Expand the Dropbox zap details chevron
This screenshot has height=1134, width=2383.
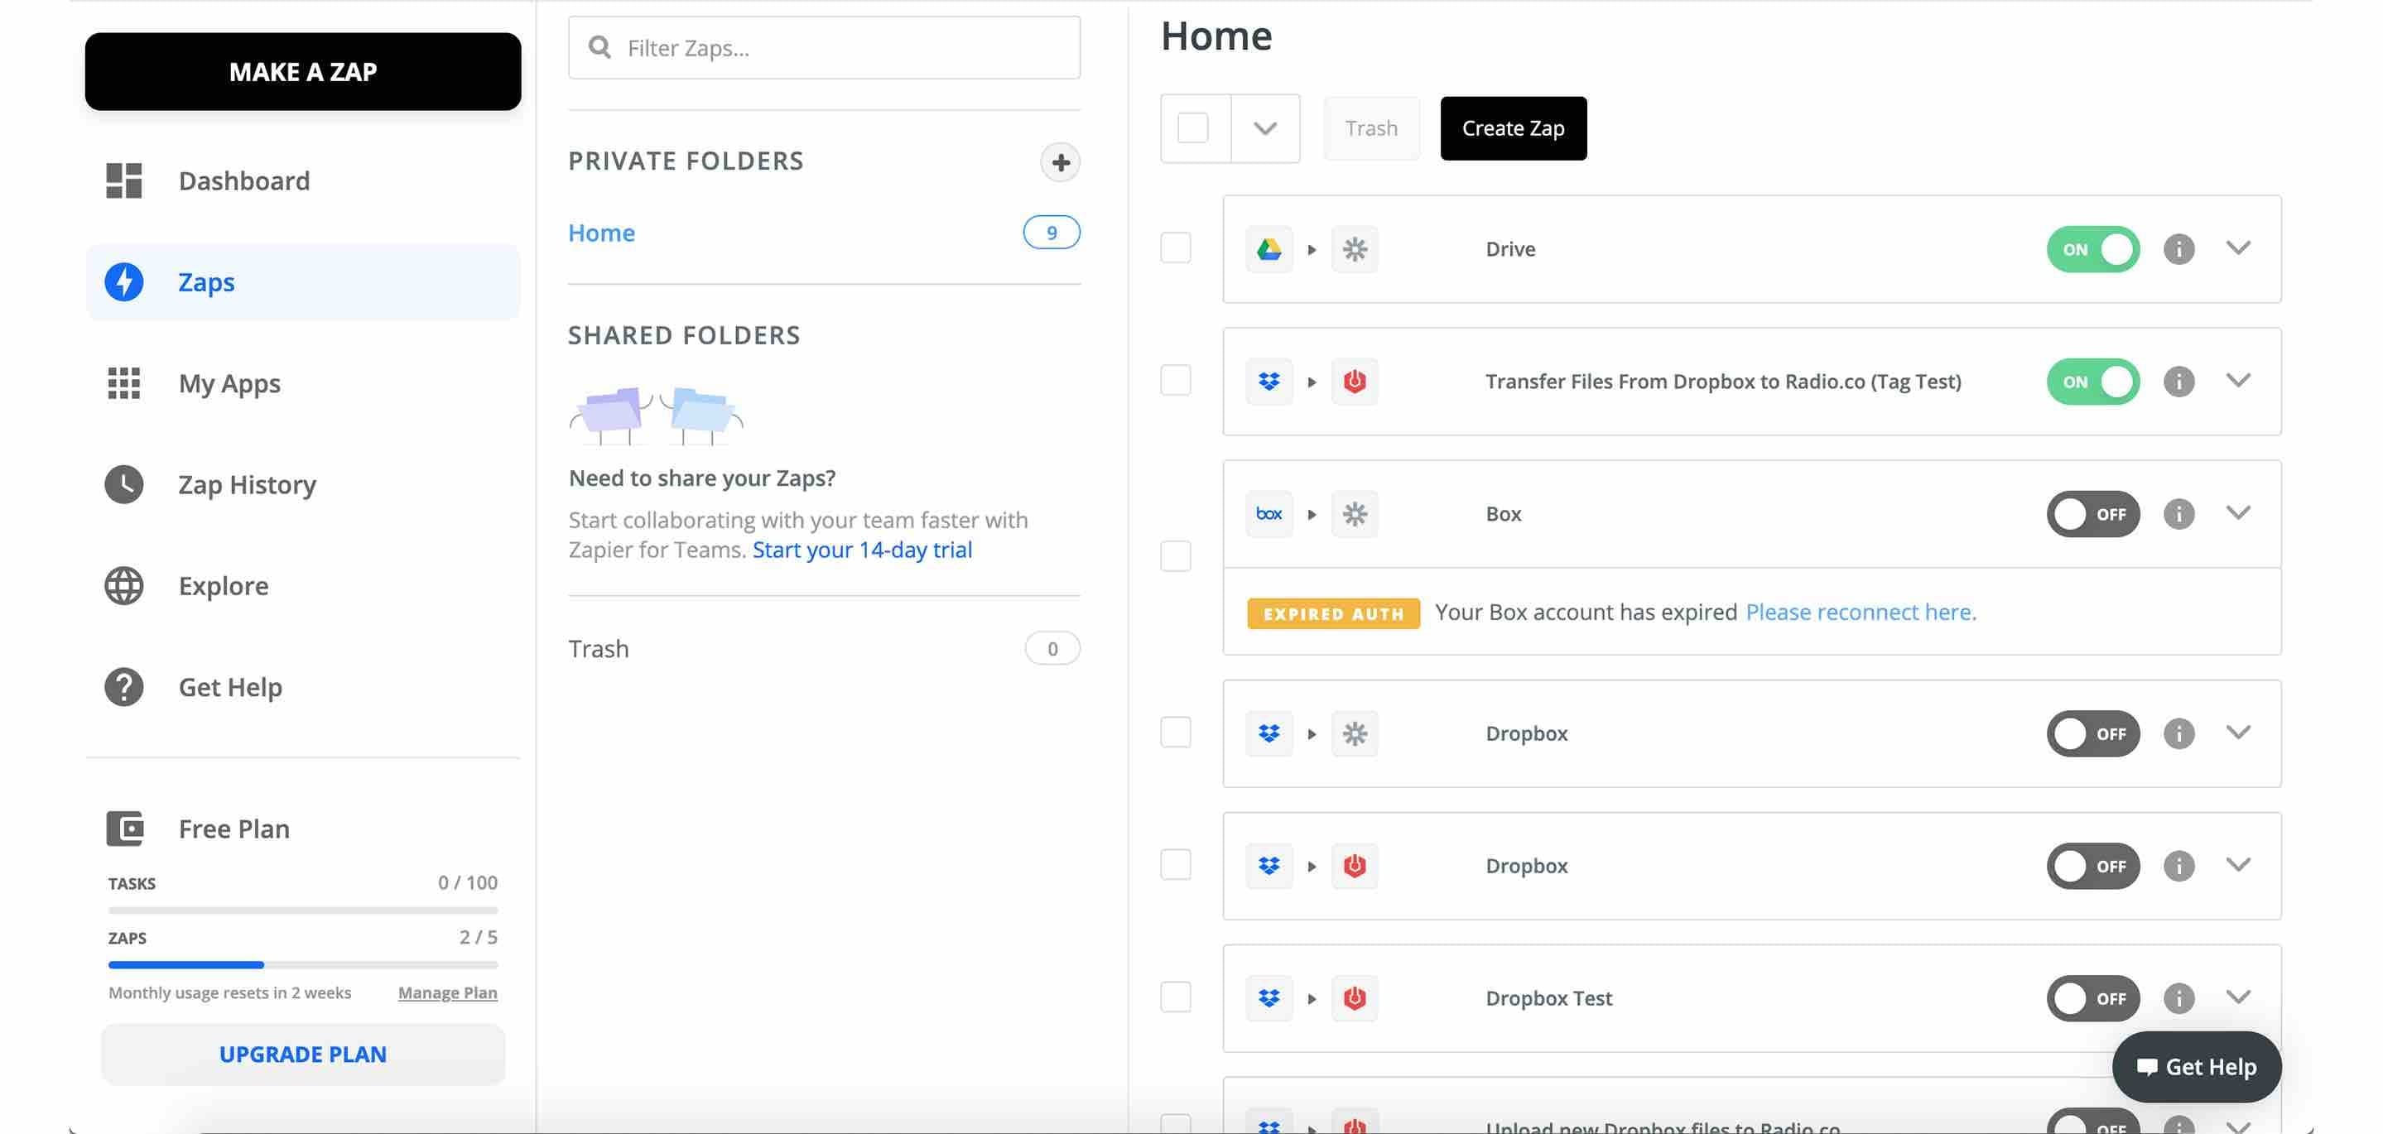pos(2241,733)
